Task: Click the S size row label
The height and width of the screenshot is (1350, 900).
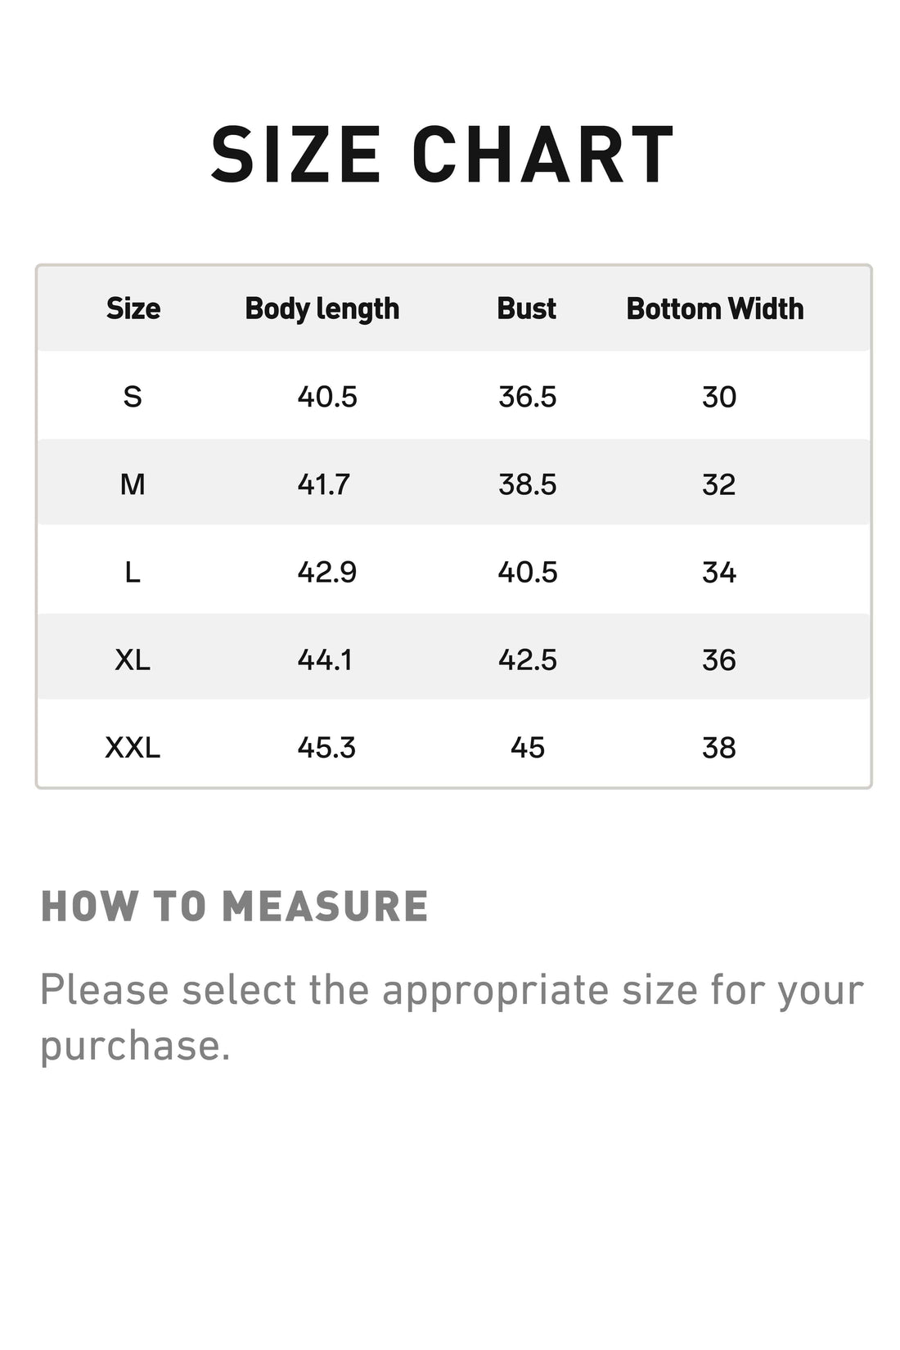Action: click(x=133, y=397)
